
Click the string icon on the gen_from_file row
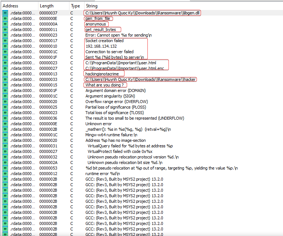click(5, 18)
